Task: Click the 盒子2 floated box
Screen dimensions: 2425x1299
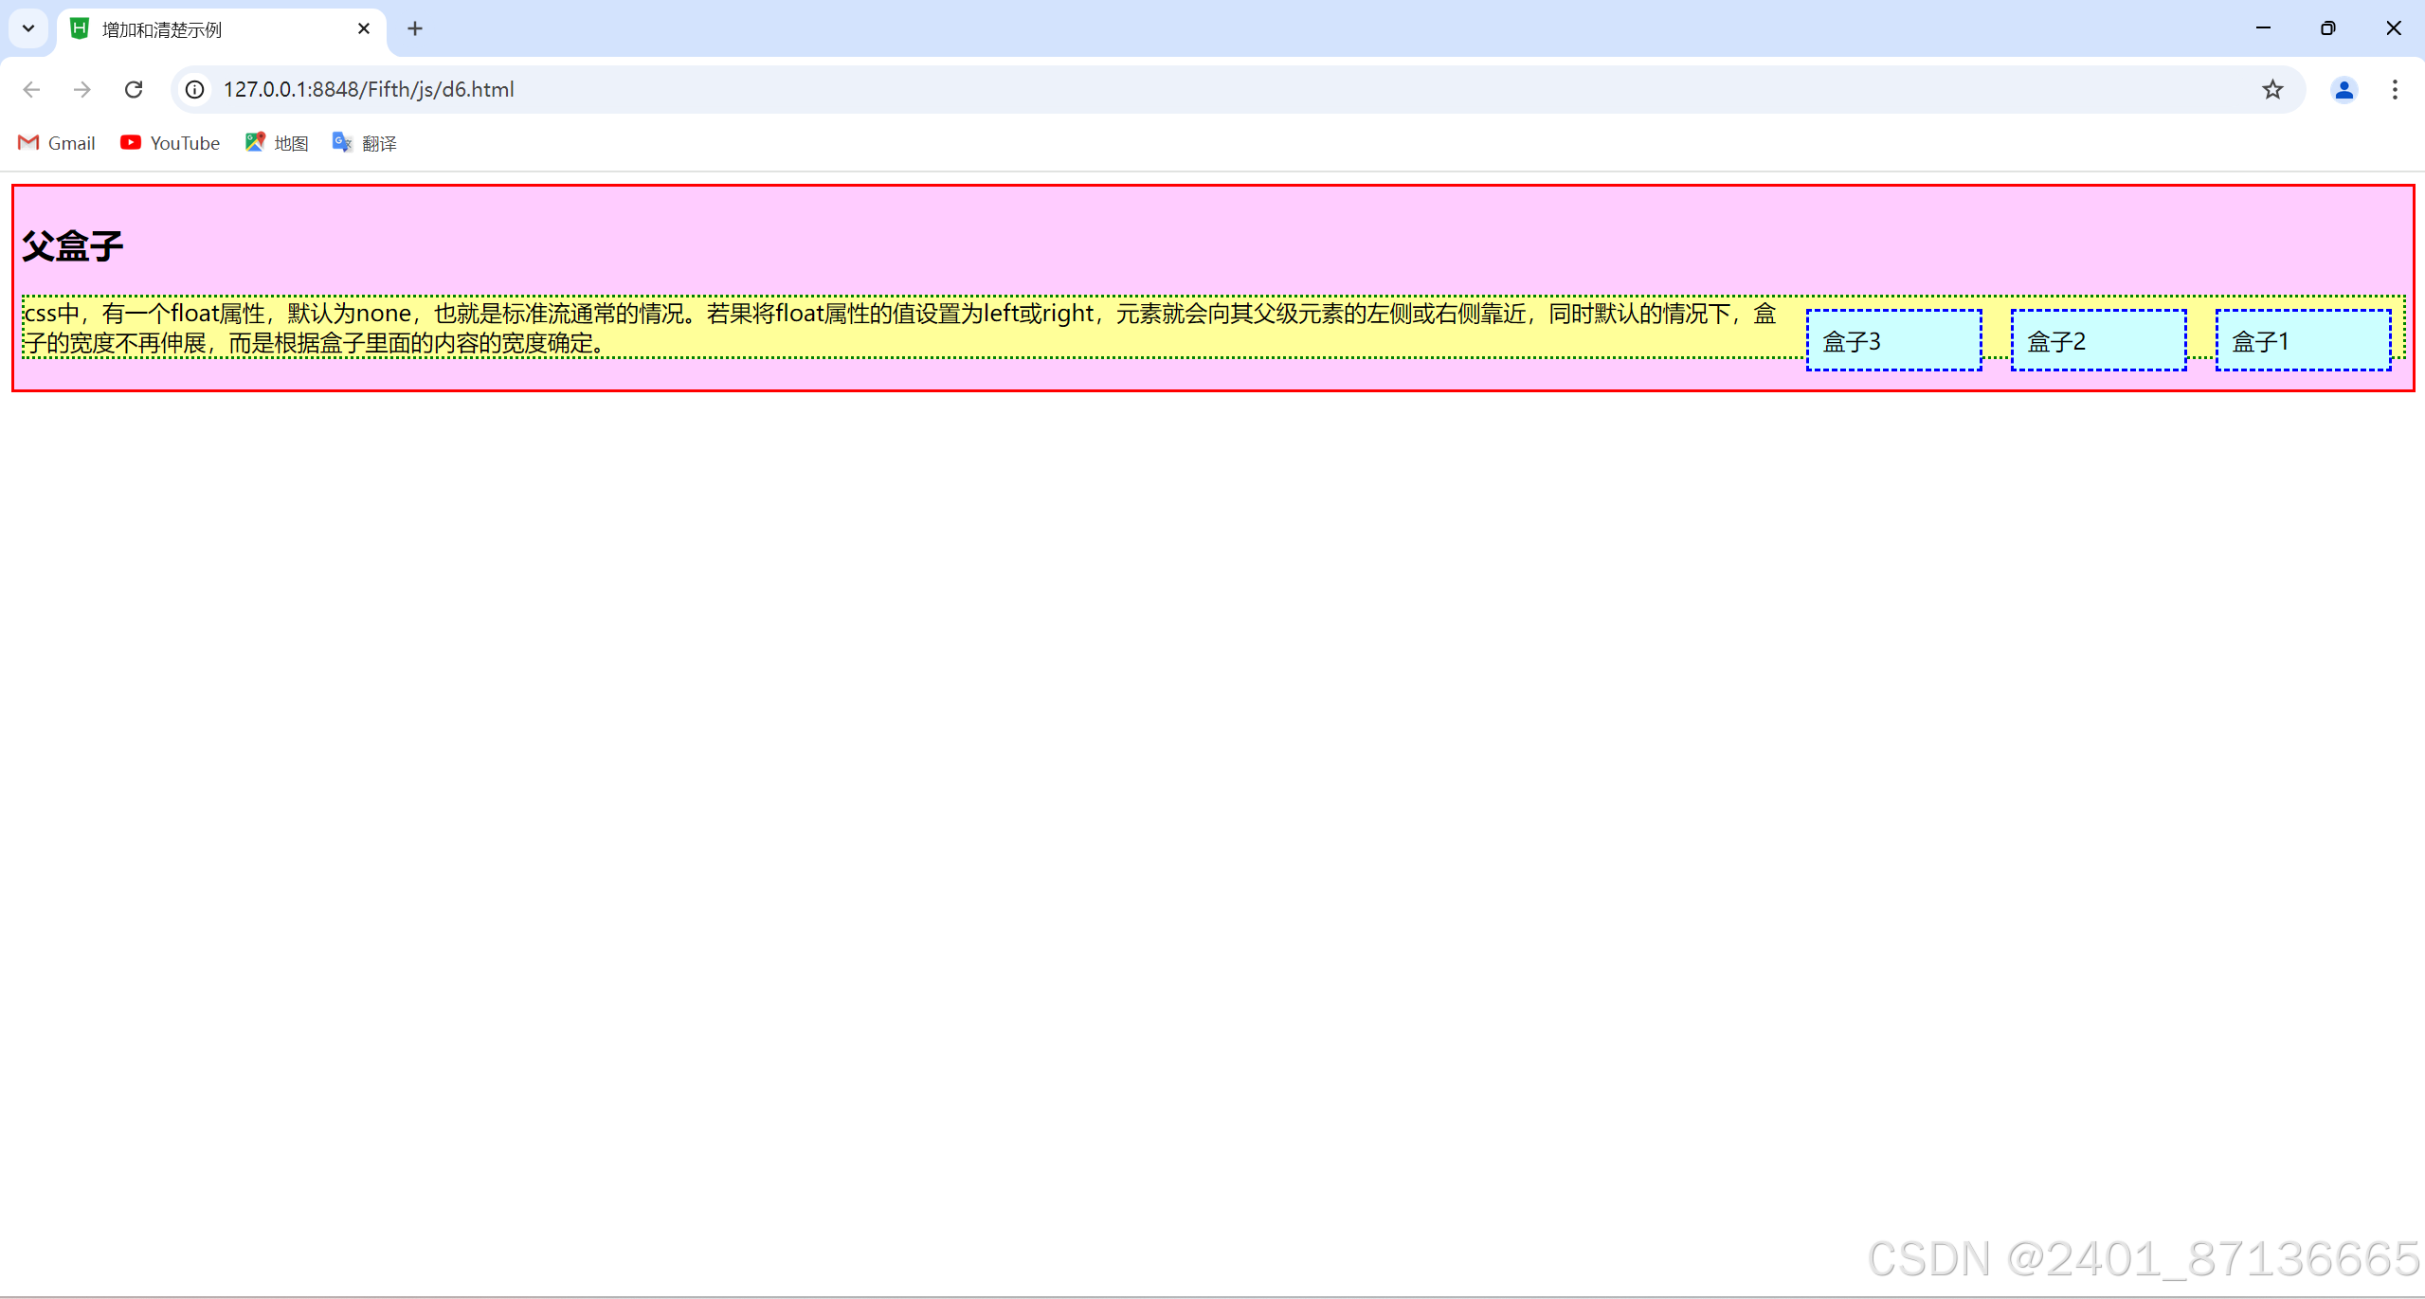Action: tap(2097, 340)
